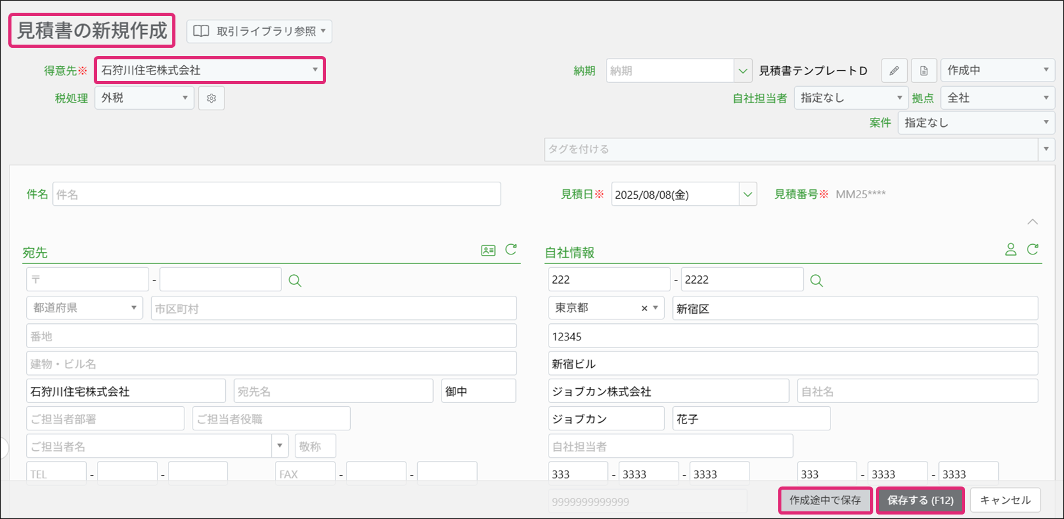
Task: Click the tax settings gear icon
Action: tap(211, 98)
